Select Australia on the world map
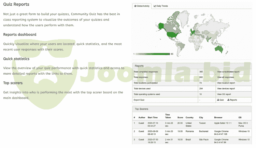 219,48
